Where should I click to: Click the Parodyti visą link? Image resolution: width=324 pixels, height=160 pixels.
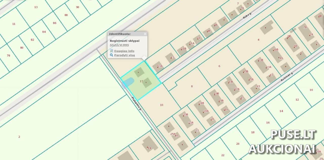pyautogui.click(x=125, y=55)
